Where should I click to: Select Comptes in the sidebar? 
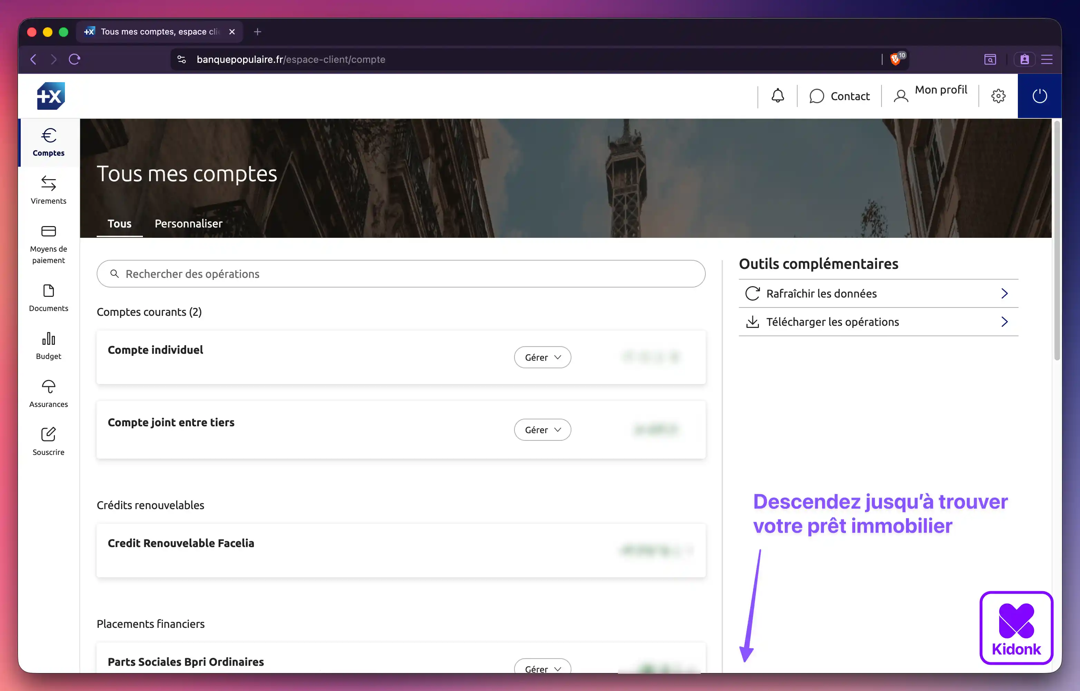tap(48, 143)
